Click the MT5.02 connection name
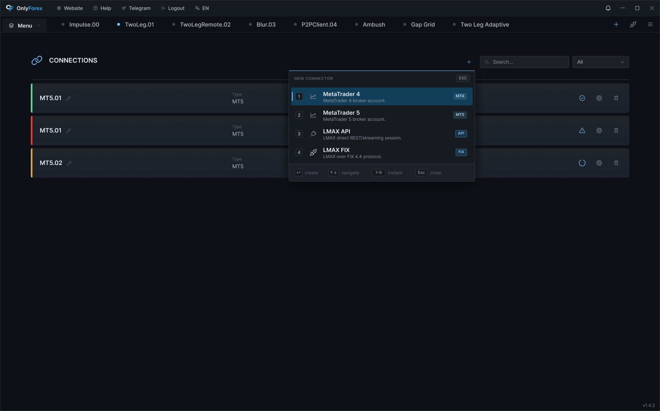This screenshot has width=660, height=411. pos(51,163)
